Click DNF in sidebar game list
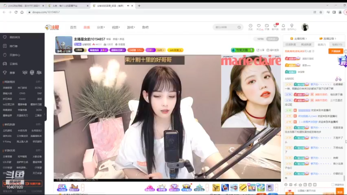 tap(39, 93)
